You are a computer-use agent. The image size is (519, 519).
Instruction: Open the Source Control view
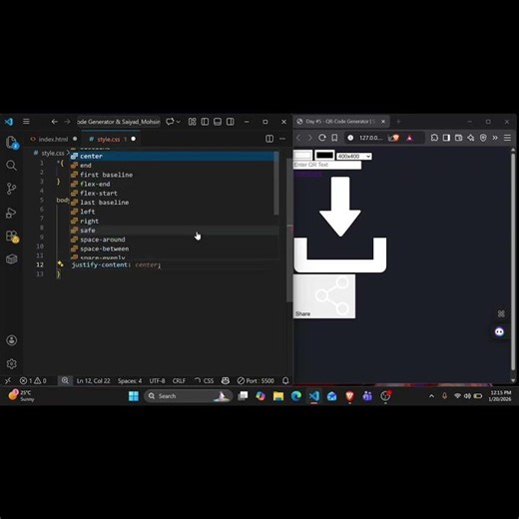[11, 189]
